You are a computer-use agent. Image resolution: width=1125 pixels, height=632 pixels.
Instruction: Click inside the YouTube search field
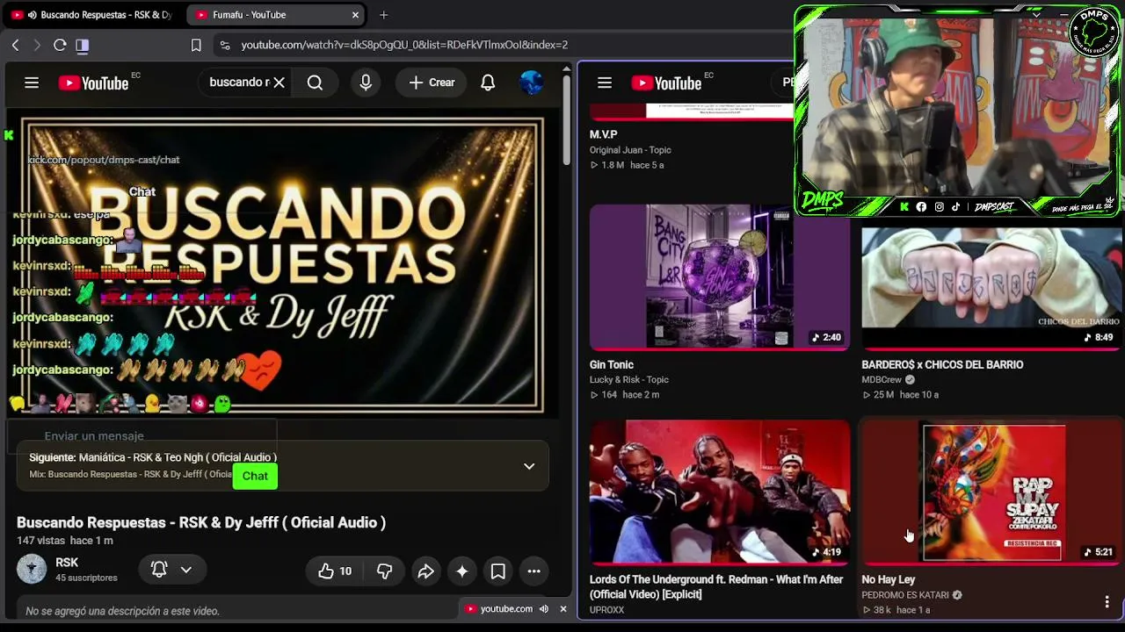point(239,83)
